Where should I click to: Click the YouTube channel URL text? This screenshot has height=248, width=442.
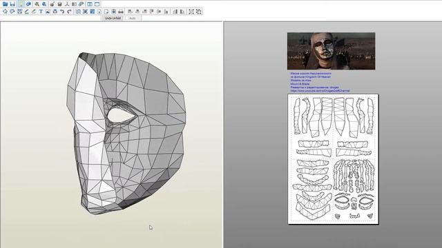(x=320, y=91)
